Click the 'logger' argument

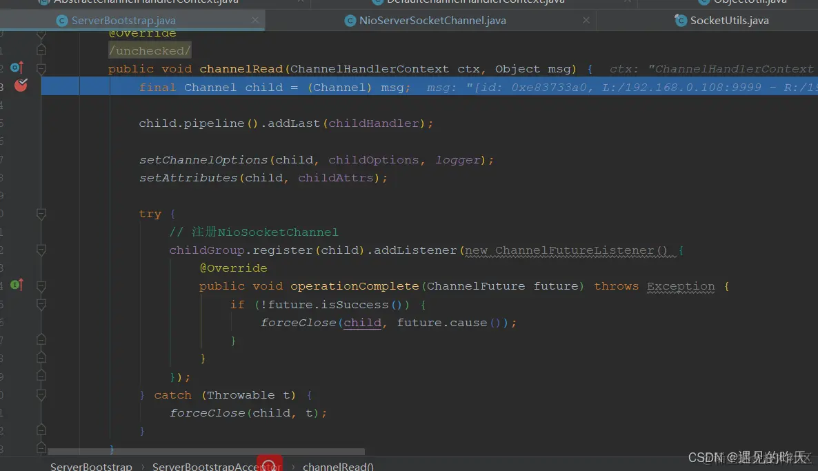[457, 160]
